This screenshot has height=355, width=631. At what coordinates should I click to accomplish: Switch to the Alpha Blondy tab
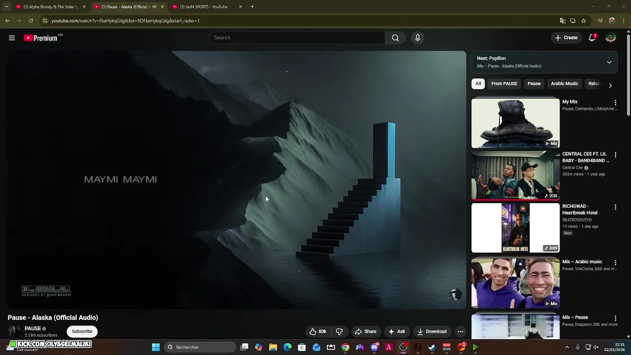(x=50, y=7)
